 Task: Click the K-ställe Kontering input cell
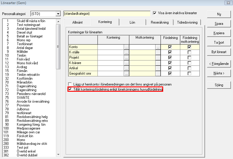[111, 53]
